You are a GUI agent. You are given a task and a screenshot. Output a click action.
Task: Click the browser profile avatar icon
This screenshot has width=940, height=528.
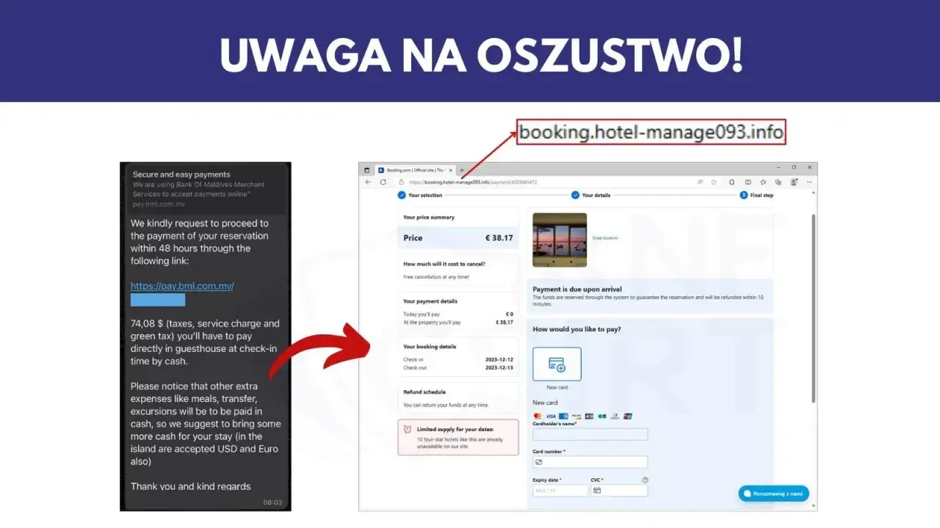(x=793, y=182)
